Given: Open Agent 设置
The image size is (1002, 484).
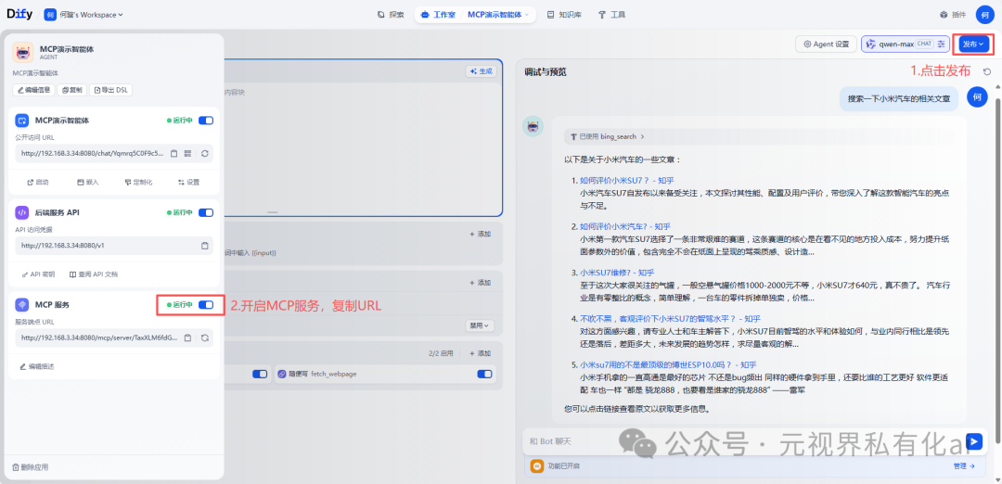Looking at the screenshot, I should click(826, 45).
